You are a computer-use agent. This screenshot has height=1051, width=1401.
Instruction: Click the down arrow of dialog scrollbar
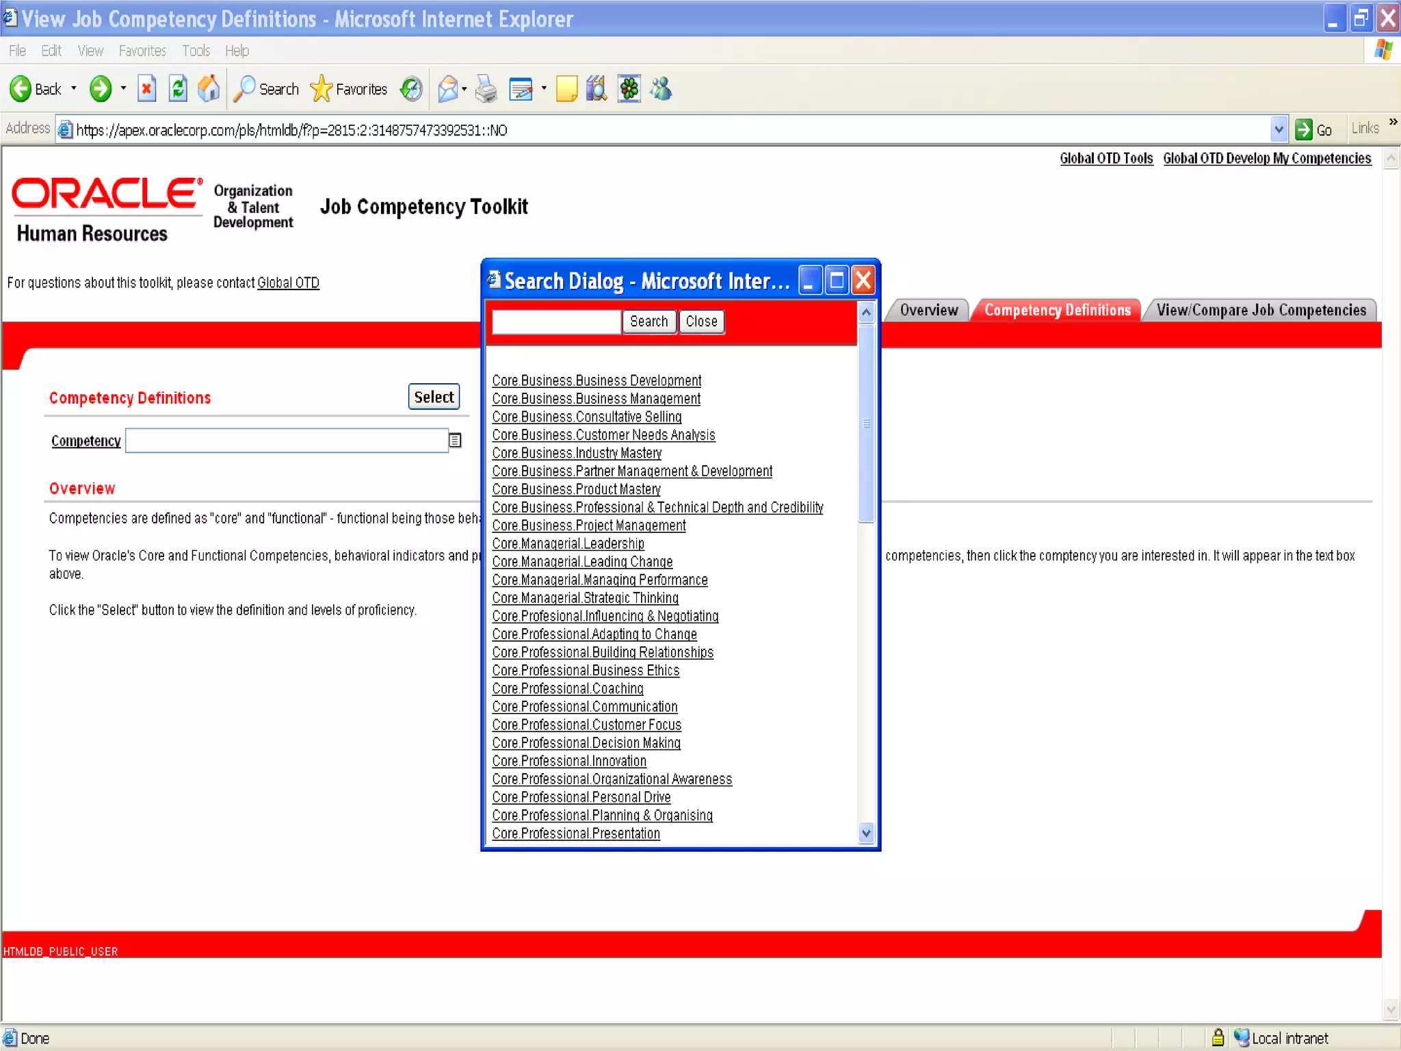coord(866,833)
